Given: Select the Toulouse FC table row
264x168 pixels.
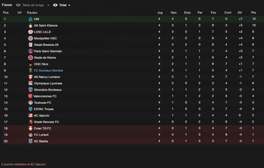Looking at the screenshot, I should point(133,103).
